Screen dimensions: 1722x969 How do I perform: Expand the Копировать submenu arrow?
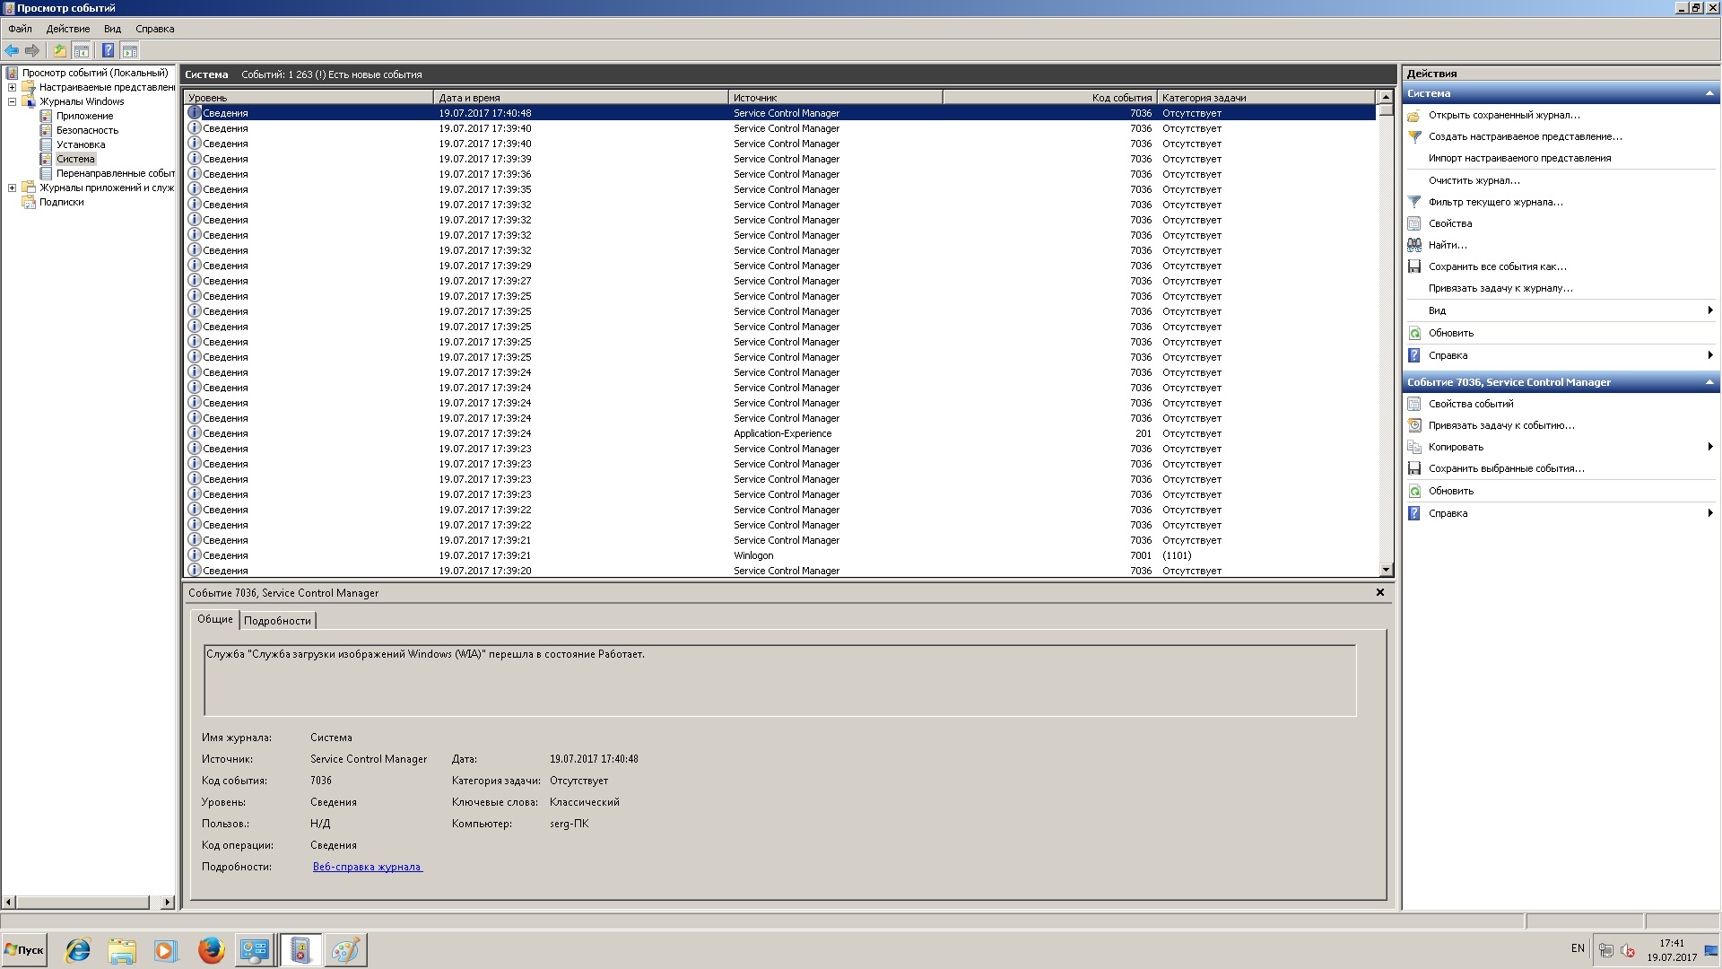point(1710,447)
